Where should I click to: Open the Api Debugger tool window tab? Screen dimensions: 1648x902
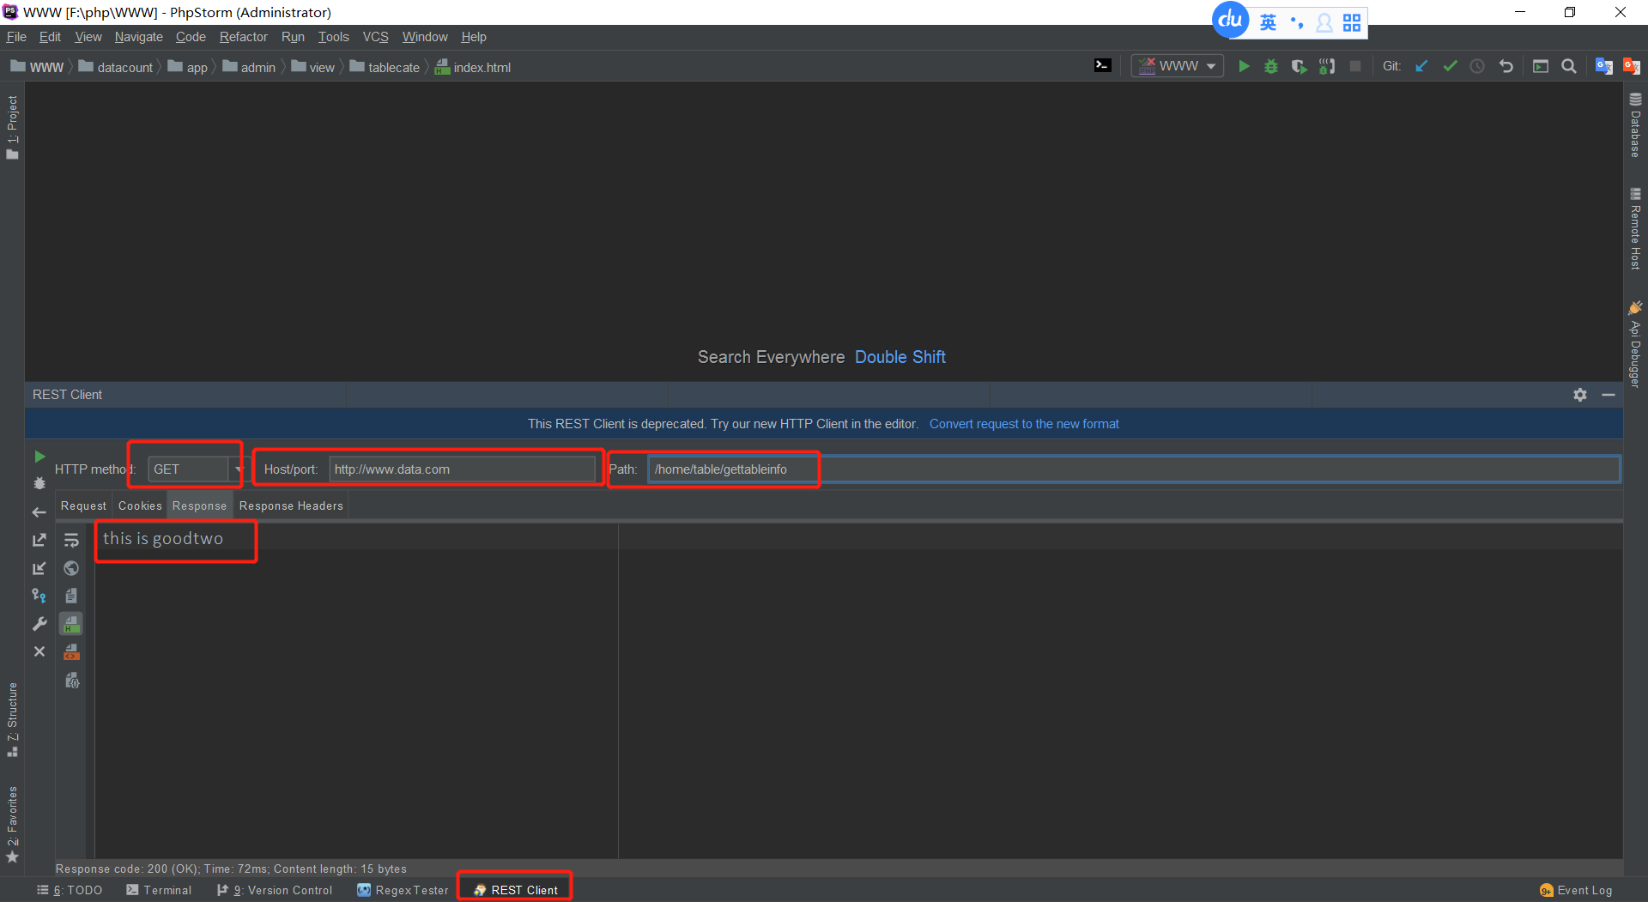[x=1635, y=344]
